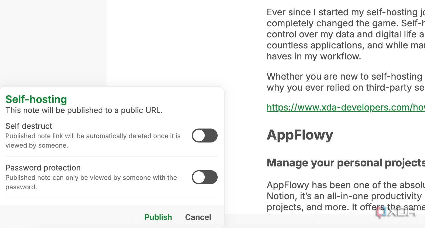This screenshot has height=228, width=425.
Task: Place cursor in 'Whether you are new' paragraph
Action: coord(346,82)
